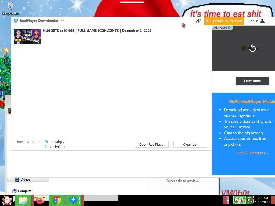Image resolution: width=275 pixels, height=206 pixels.
Task: Click network connection tray icon
Action: (x=243, y=200)
